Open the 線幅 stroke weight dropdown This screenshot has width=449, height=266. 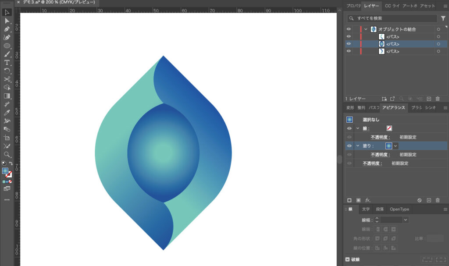(x=405, y=220)
